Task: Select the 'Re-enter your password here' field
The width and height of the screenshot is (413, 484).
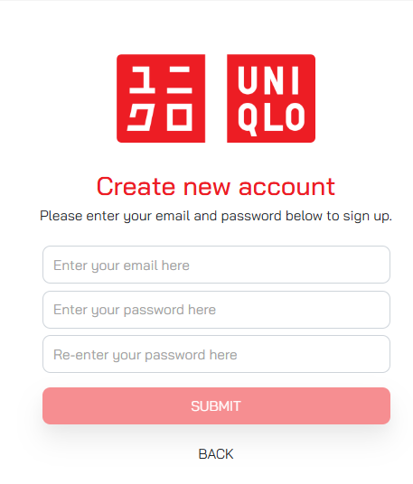Action: point(216,354)
